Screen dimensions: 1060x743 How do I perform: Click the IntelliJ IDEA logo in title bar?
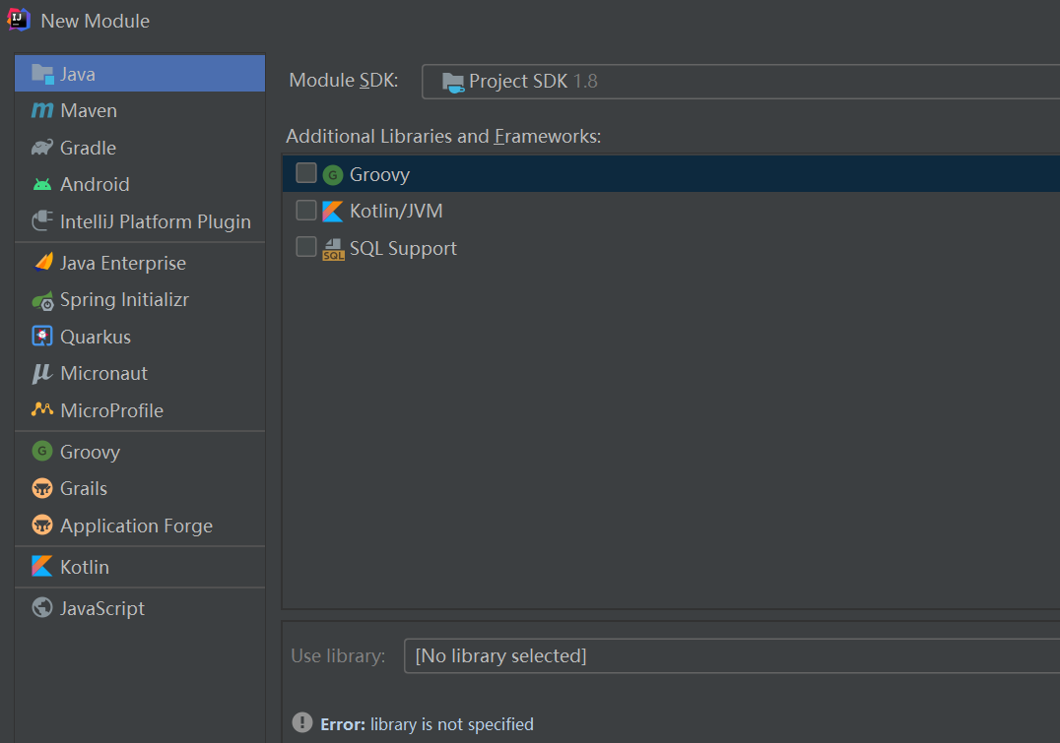pyautogui.click(x=19, y=20)
